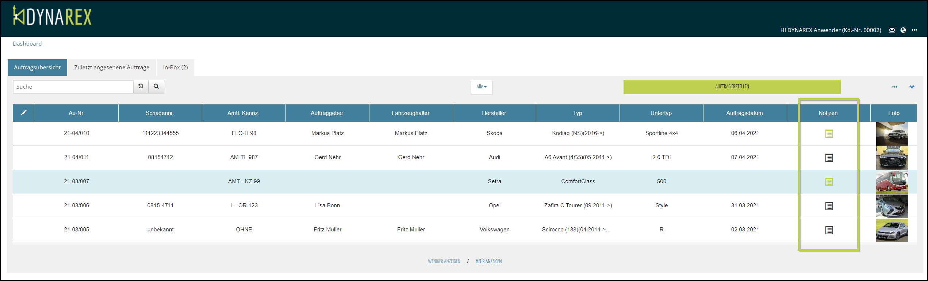The height and width of the screenshot is (281, 928).
Task: Open notes icon for order 21-03/005
Action: pos(829,230)
